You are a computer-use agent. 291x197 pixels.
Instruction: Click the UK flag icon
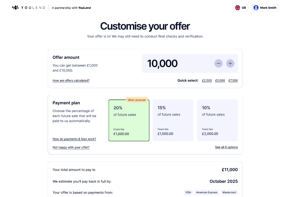point(237,8)
